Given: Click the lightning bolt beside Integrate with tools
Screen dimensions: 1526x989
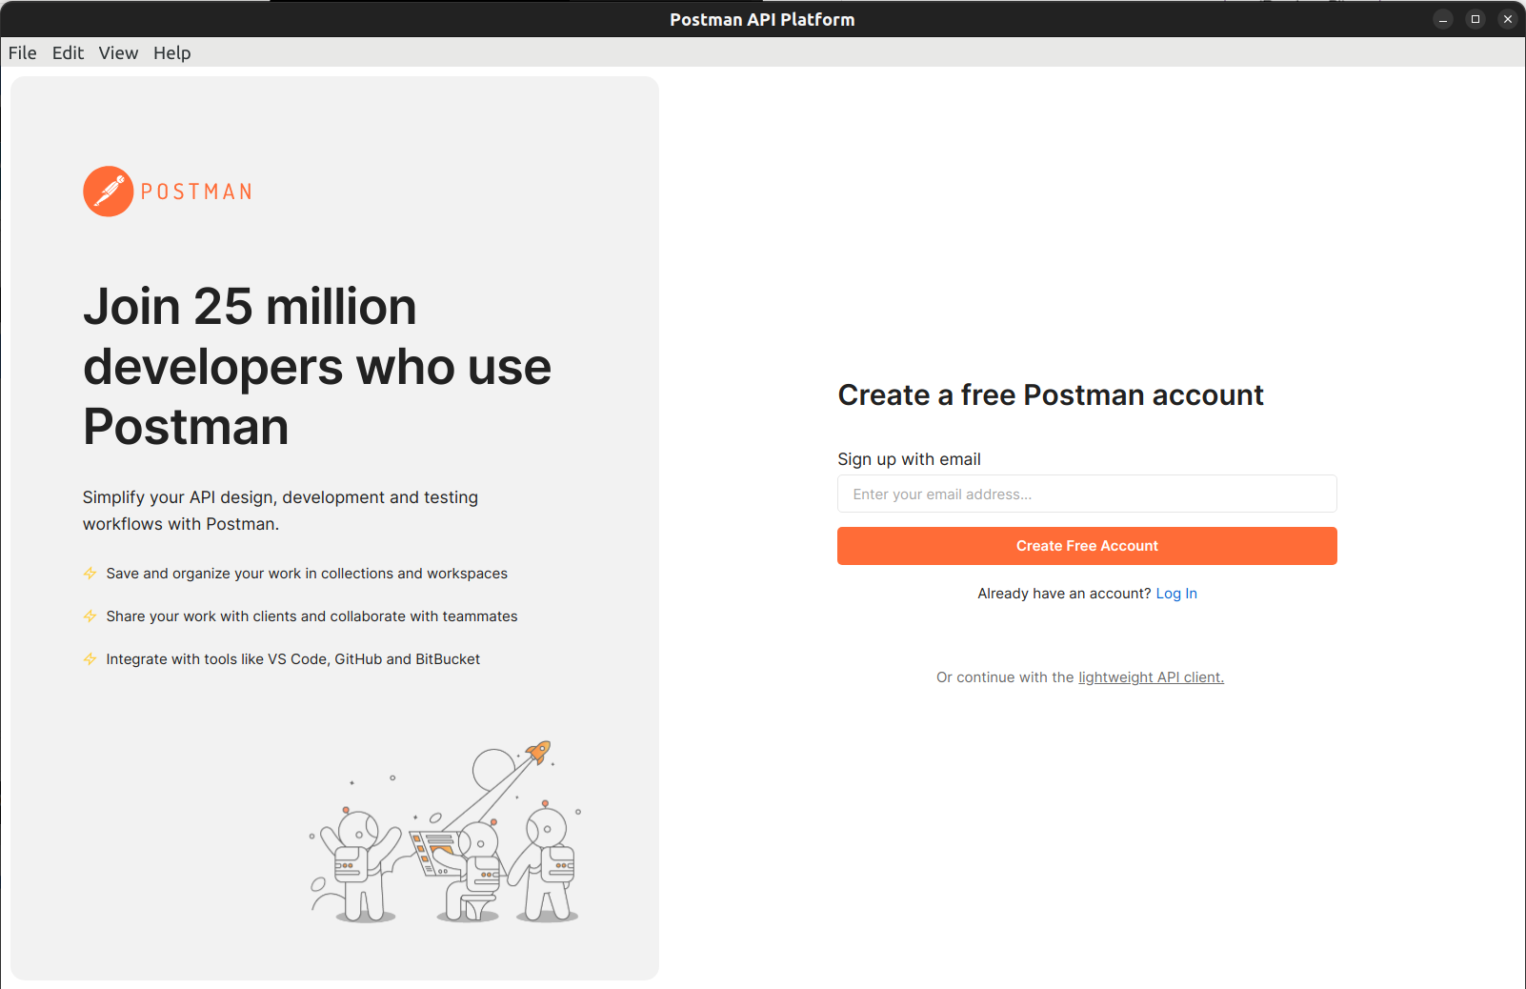Looking at the screenshot, I should pos(90,659).
